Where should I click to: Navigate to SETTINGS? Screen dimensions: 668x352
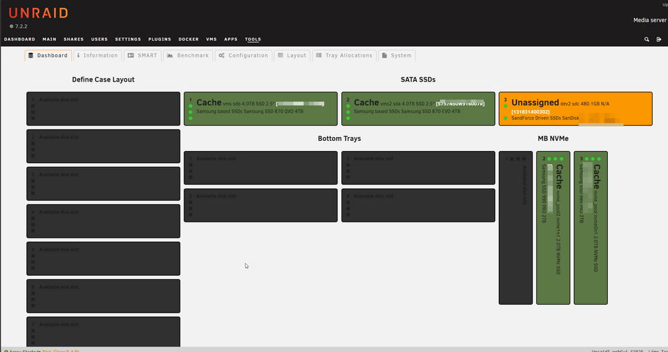(x=128, y=39)
